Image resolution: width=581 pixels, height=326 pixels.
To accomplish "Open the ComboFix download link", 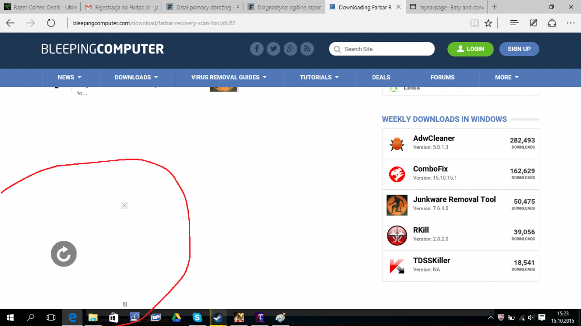I will tap(430, 169).
